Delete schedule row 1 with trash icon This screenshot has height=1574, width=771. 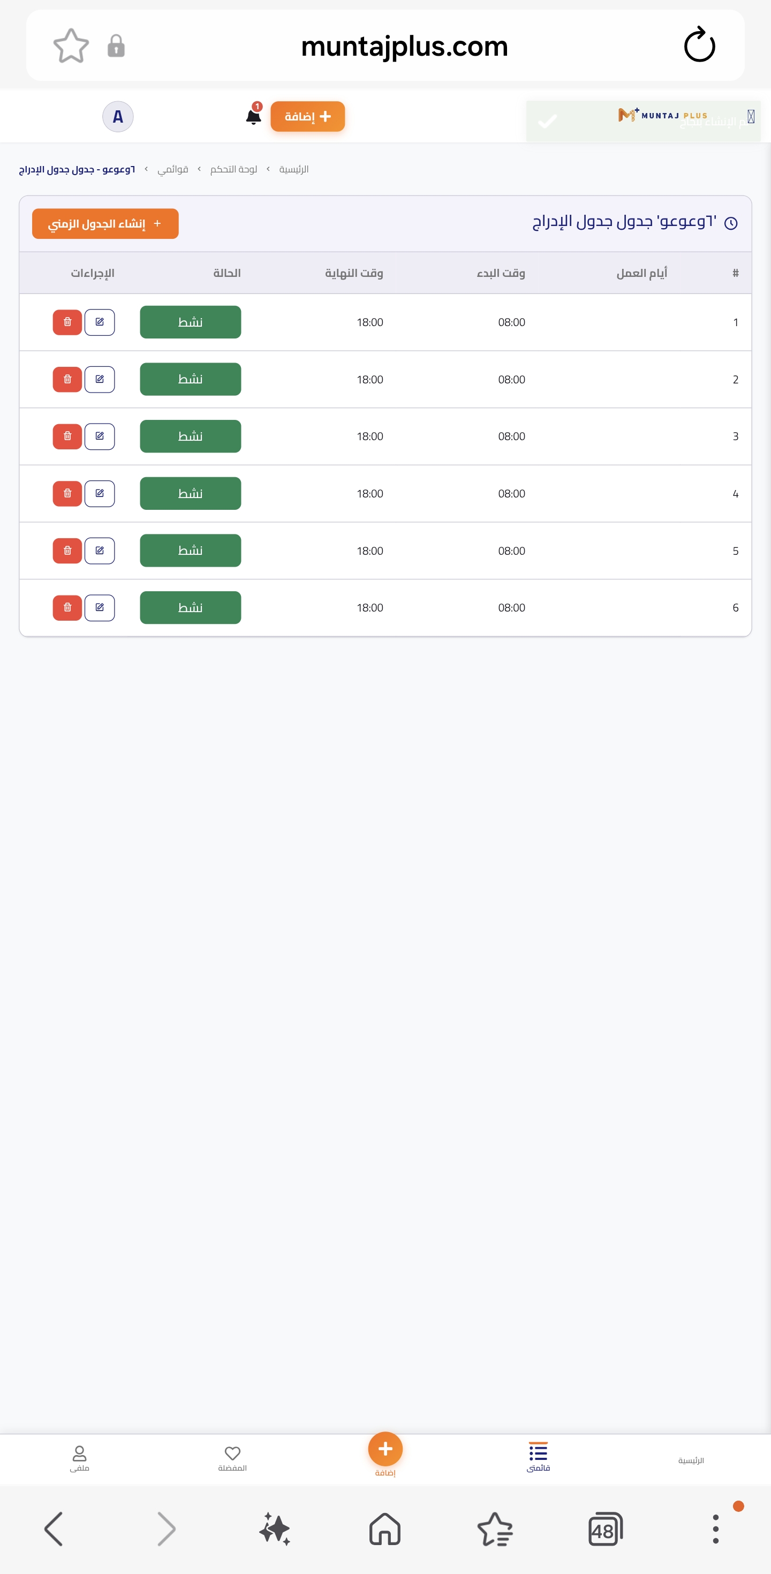pos(67,322)
